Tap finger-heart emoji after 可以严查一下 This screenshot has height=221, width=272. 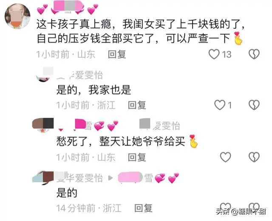point(238,38)
